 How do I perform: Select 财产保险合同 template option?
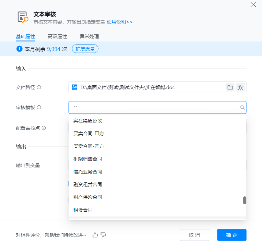tap(87, 197)
